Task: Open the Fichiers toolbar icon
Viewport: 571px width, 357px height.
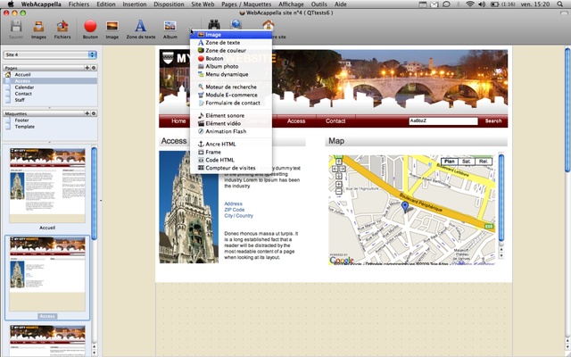Action: pyautogui.click(x=62, y=26)
